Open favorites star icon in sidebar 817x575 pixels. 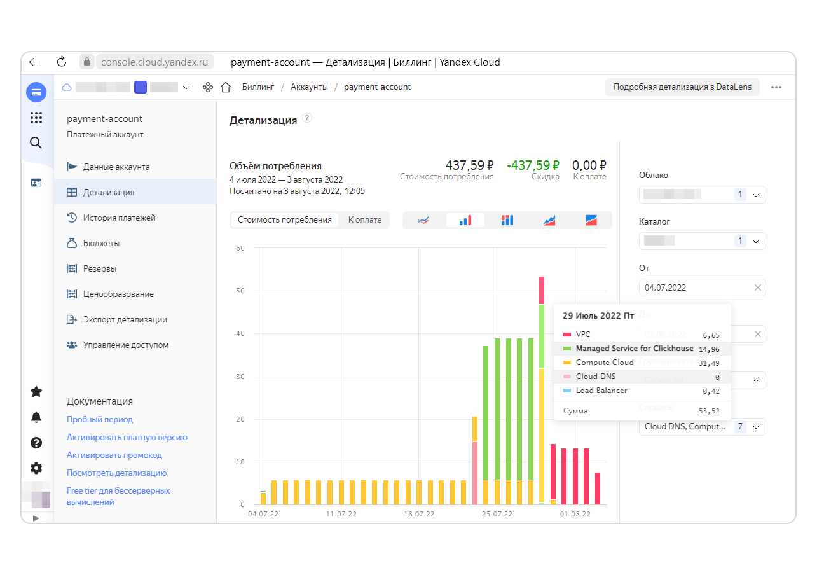pyautogui.click(x=36, y=391)
